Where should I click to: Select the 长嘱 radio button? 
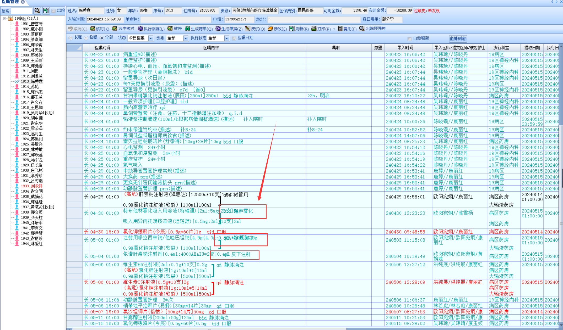[71, 38]
